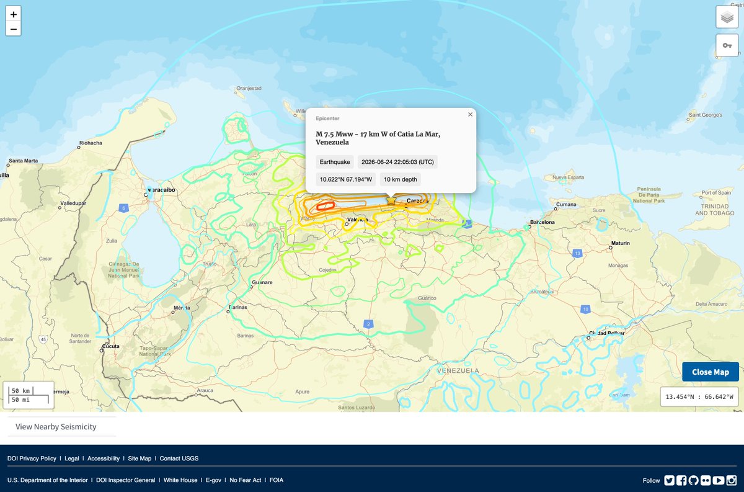Click the 10.622°N 67.194°W coordinates tag
The height and width of the screenshot is (492, 744).
(x=346, y=179)
